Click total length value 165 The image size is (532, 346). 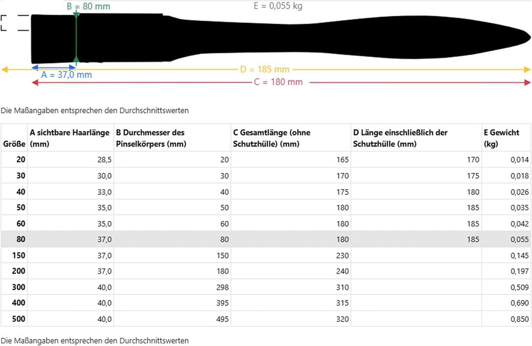pos(342,159)
